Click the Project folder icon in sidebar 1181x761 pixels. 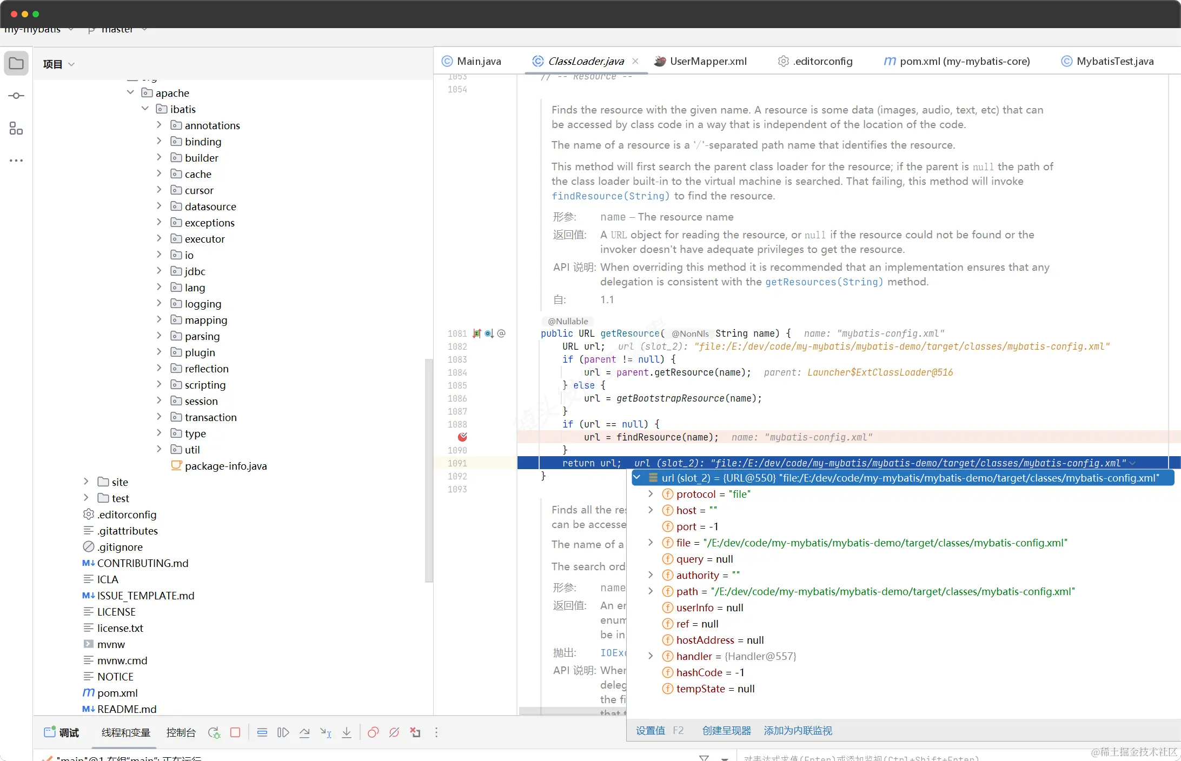[x=16, y=63]
